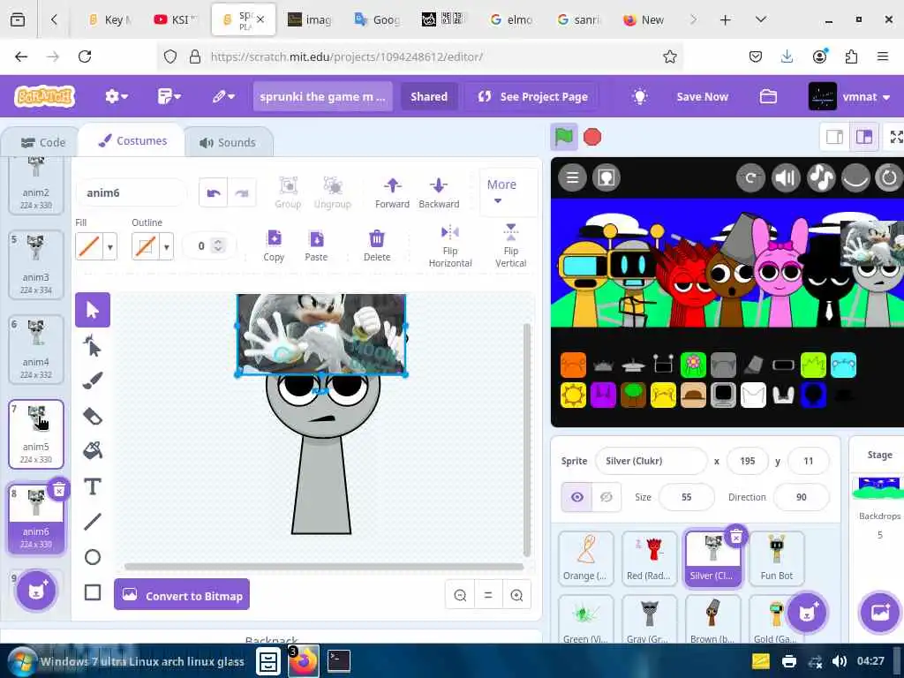Click the purple swatch in game stage

tap(603, 395)
